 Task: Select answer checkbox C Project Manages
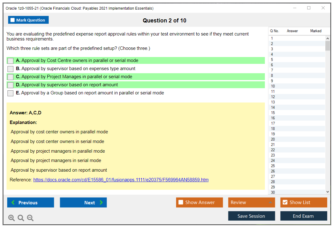click(x=11, y=77)
